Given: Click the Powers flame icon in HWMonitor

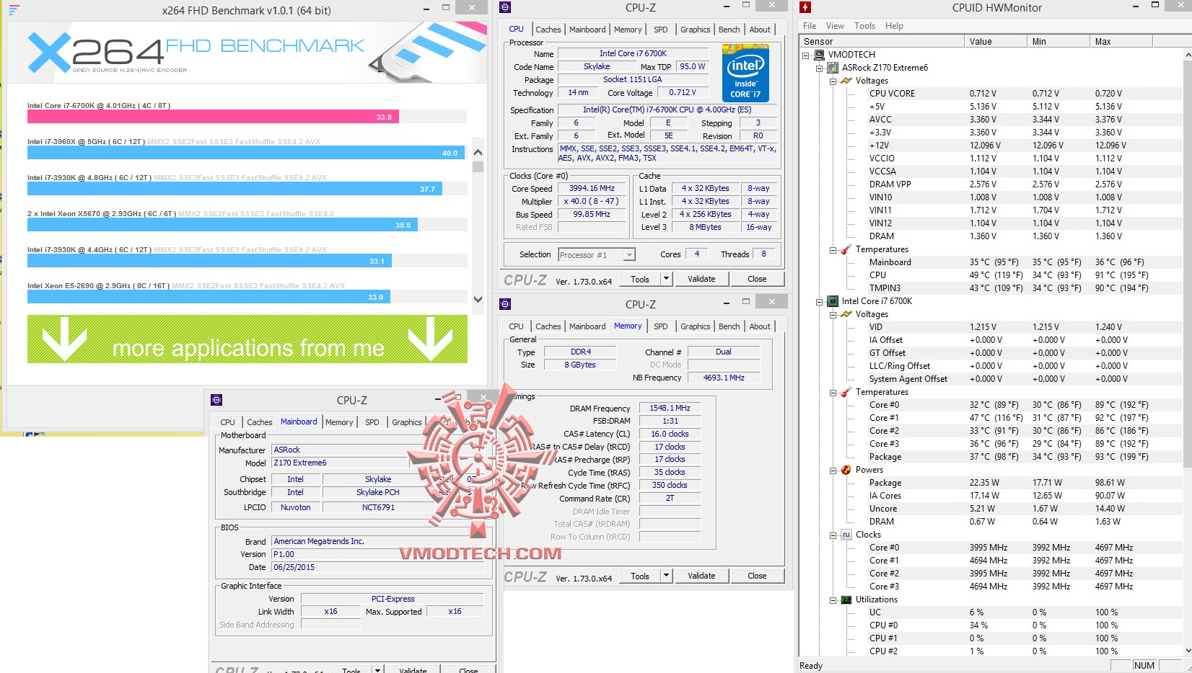Looking at the screenshot, I should point(846,470).
